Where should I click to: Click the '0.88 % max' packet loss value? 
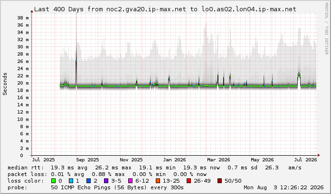(x=108, y=174)
